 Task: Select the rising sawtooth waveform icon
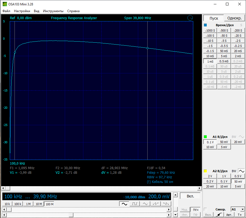[x=155, y=204]
